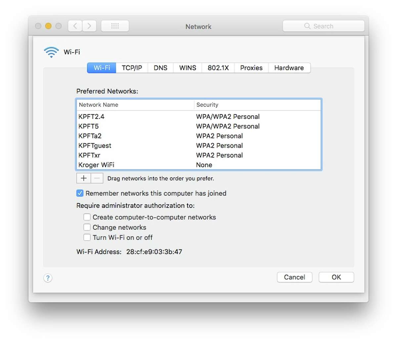
Task: Confirm settings with the OK button
Action: click(x=336, y=277)
